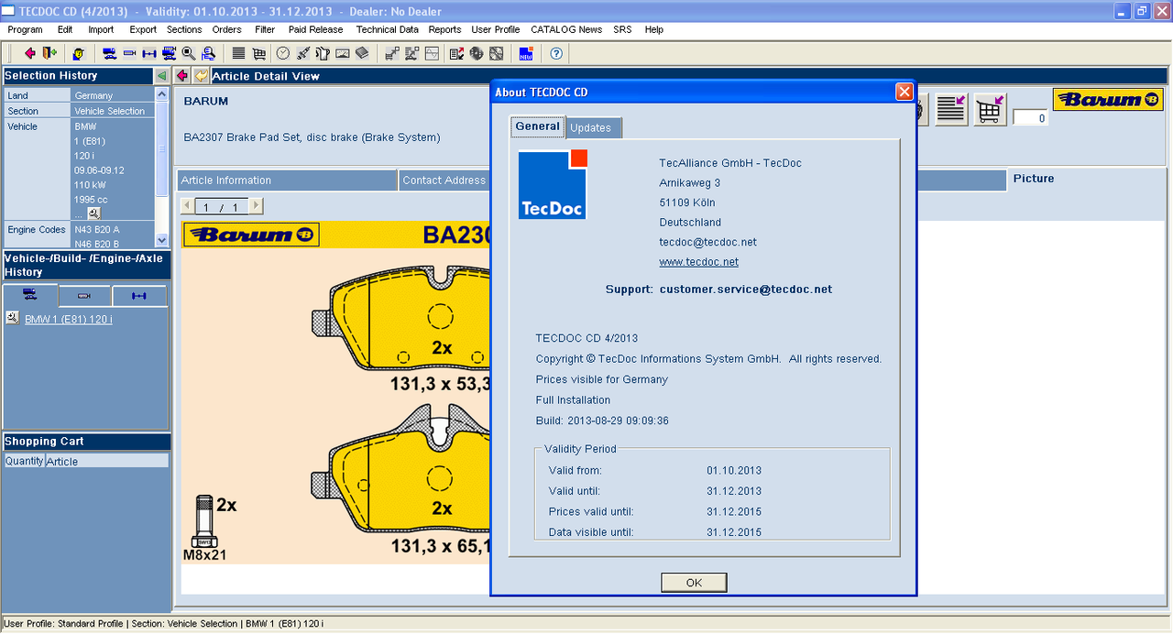The width and height of the screenshot is (1173, 634).
Task: Click the commercial vehicle search toolbar icon
Action: (170, 53)
